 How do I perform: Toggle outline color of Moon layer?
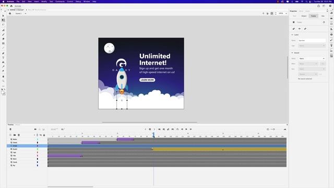click(38, 159)
